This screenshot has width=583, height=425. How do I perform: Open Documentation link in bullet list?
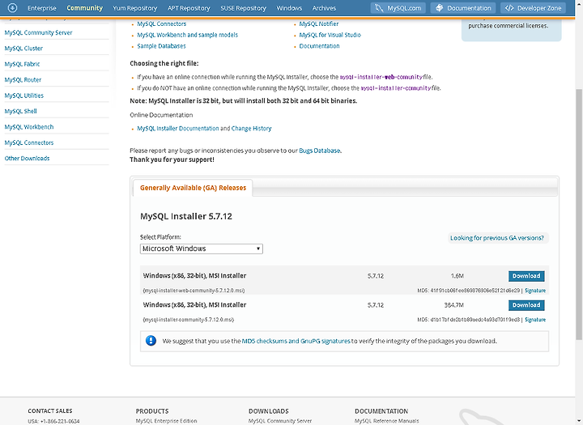[x=319, y=46]
